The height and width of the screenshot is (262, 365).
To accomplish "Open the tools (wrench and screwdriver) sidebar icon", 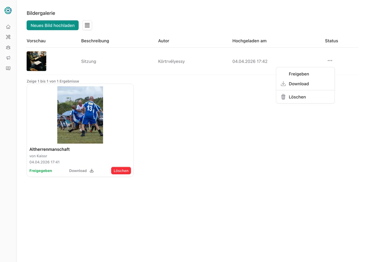I will pyautogui.click(x=8, y=37).
